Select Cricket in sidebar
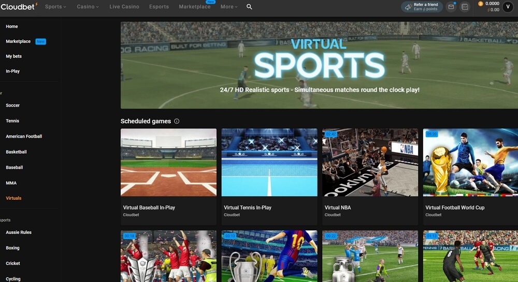The image size is (518, 282). pos(13,263)
